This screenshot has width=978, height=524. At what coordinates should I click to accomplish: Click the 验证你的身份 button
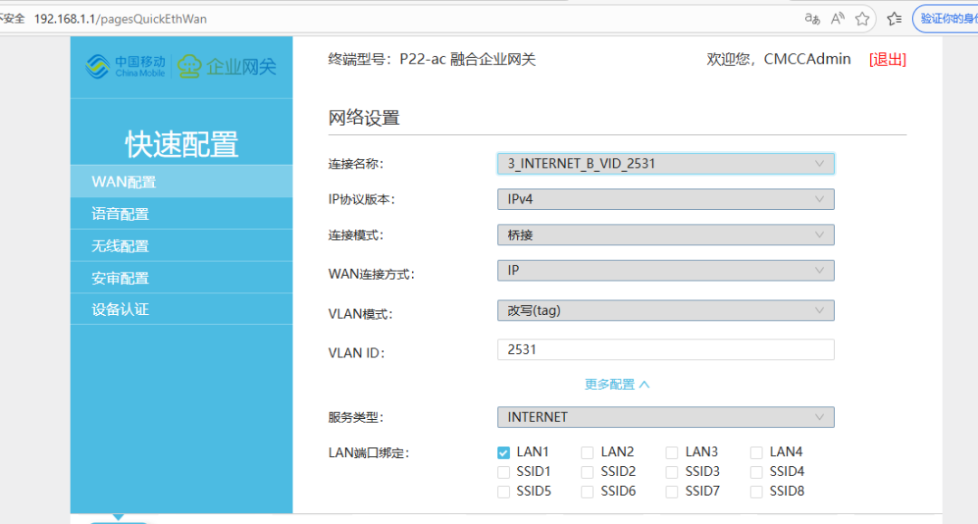pyautogui.click(x=945, y=19)
